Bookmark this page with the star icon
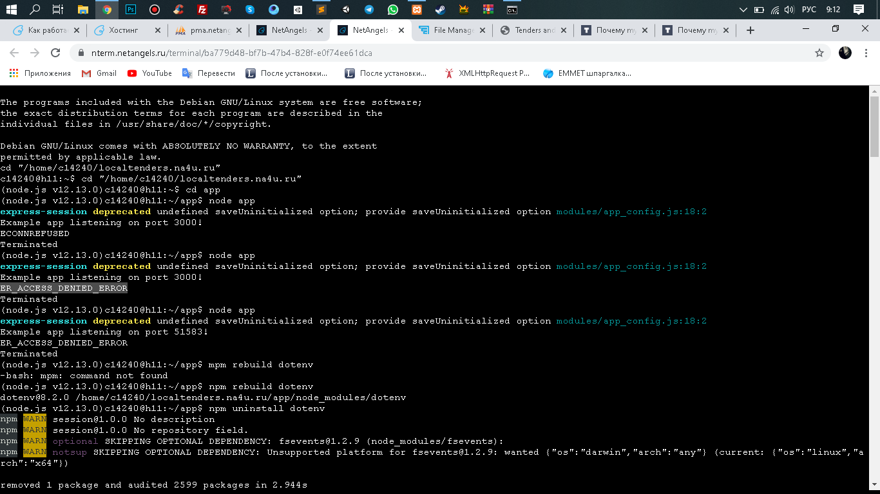The image size is (880, 494). [819, 53]
